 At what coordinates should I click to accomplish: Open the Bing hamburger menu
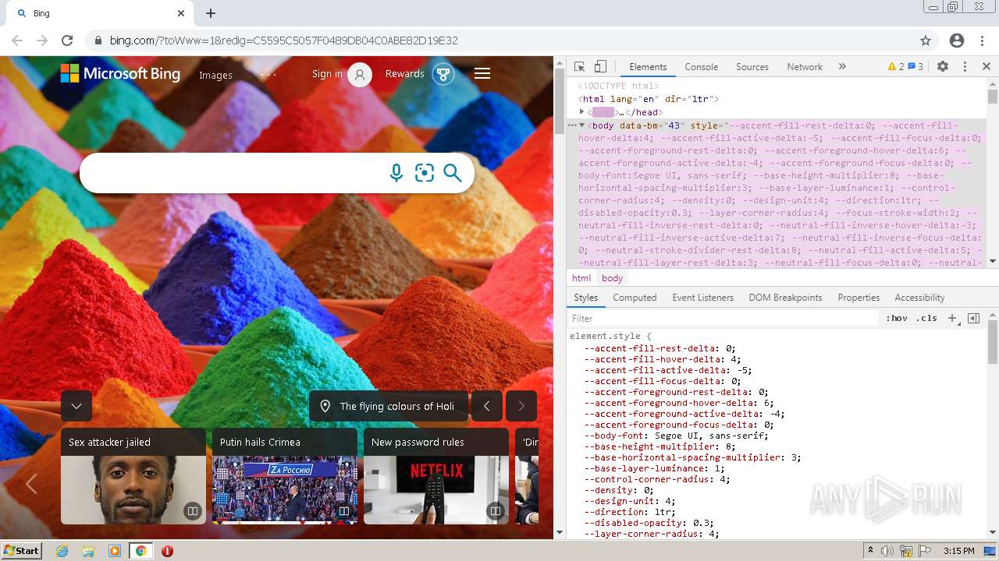point(482,73)
